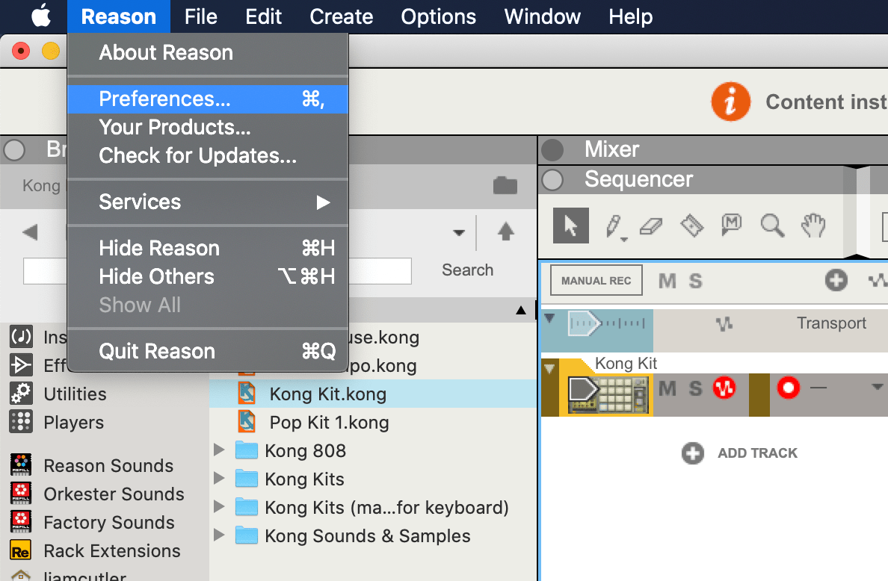888x581 pixels.
Task: Open the Edit menu
Action: coord(263,16)
